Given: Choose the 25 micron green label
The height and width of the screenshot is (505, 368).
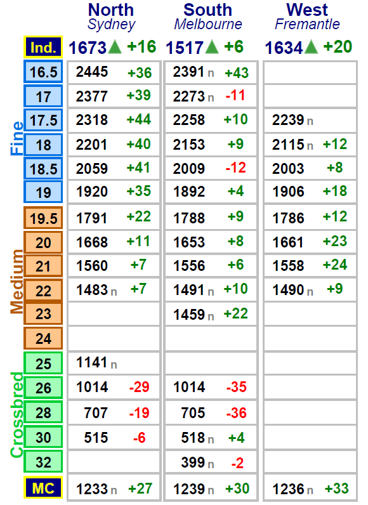Looking at the screenshot, I should click(x=43, y=363).
